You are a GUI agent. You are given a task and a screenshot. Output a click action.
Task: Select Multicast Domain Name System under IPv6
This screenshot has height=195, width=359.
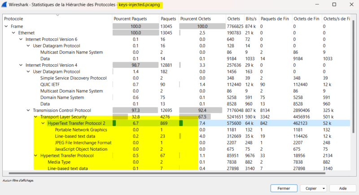[176, 52]
